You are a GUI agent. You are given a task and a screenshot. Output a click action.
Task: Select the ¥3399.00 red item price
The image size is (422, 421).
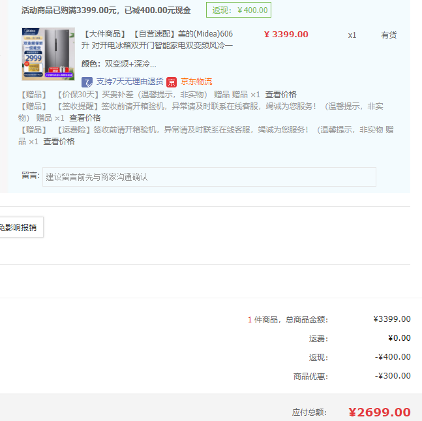286,35
